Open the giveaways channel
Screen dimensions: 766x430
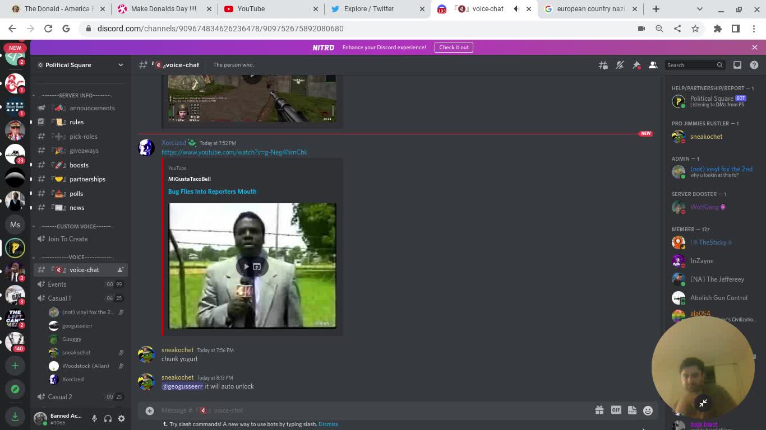81,151
